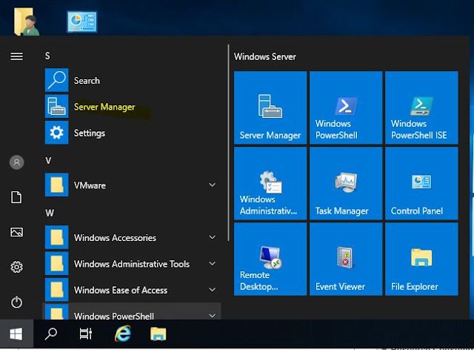Click the Windows Administrative Tools folder icon
474x350 pixels.
(x=56, y=263)
